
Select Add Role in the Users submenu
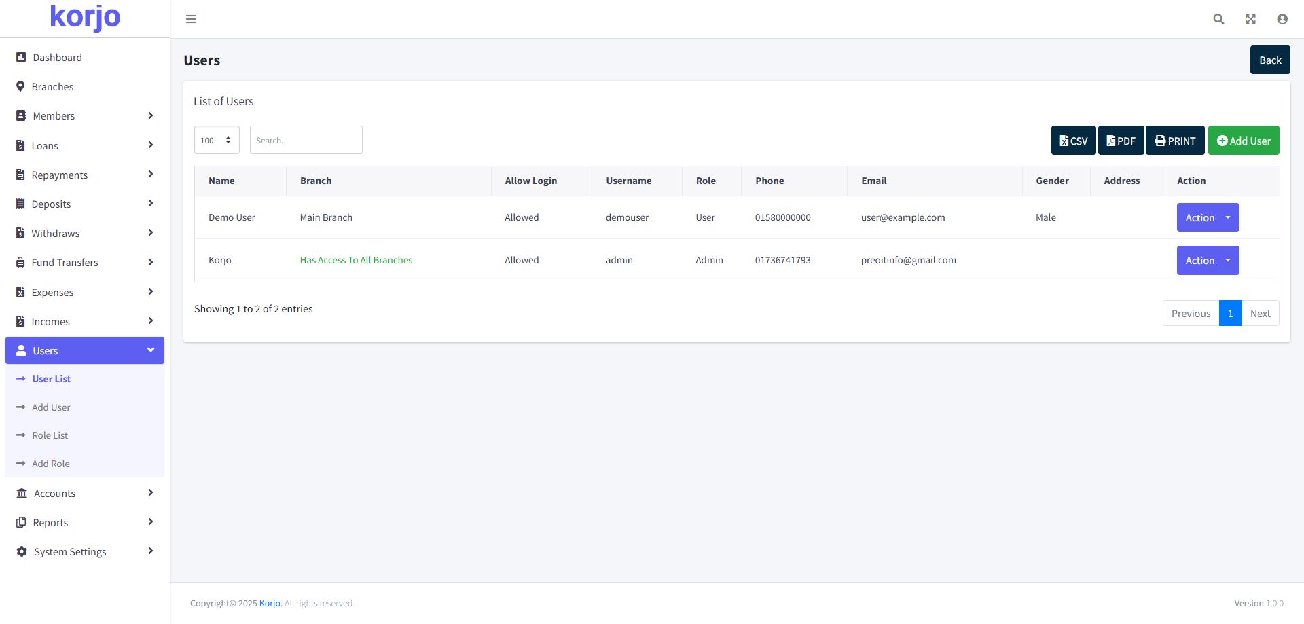51,464
